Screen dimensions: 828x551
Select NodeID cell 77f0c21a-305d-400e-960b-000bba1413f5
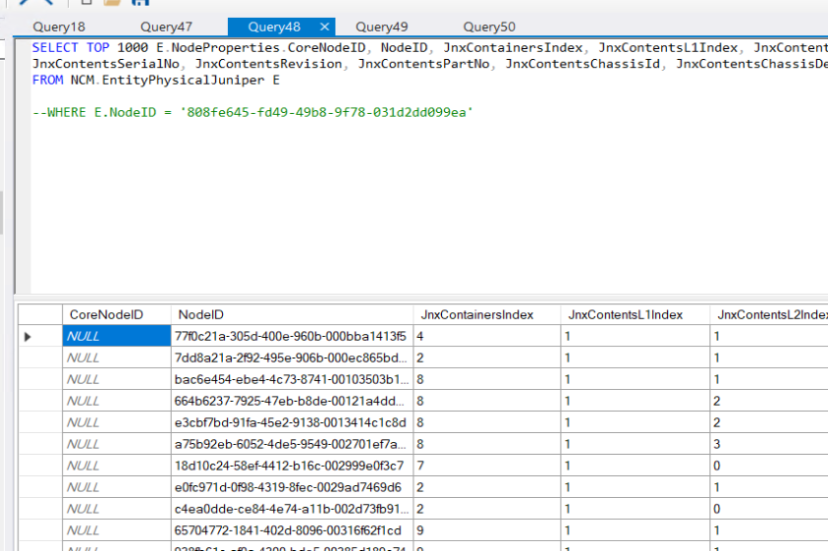(x=292, y=336)
